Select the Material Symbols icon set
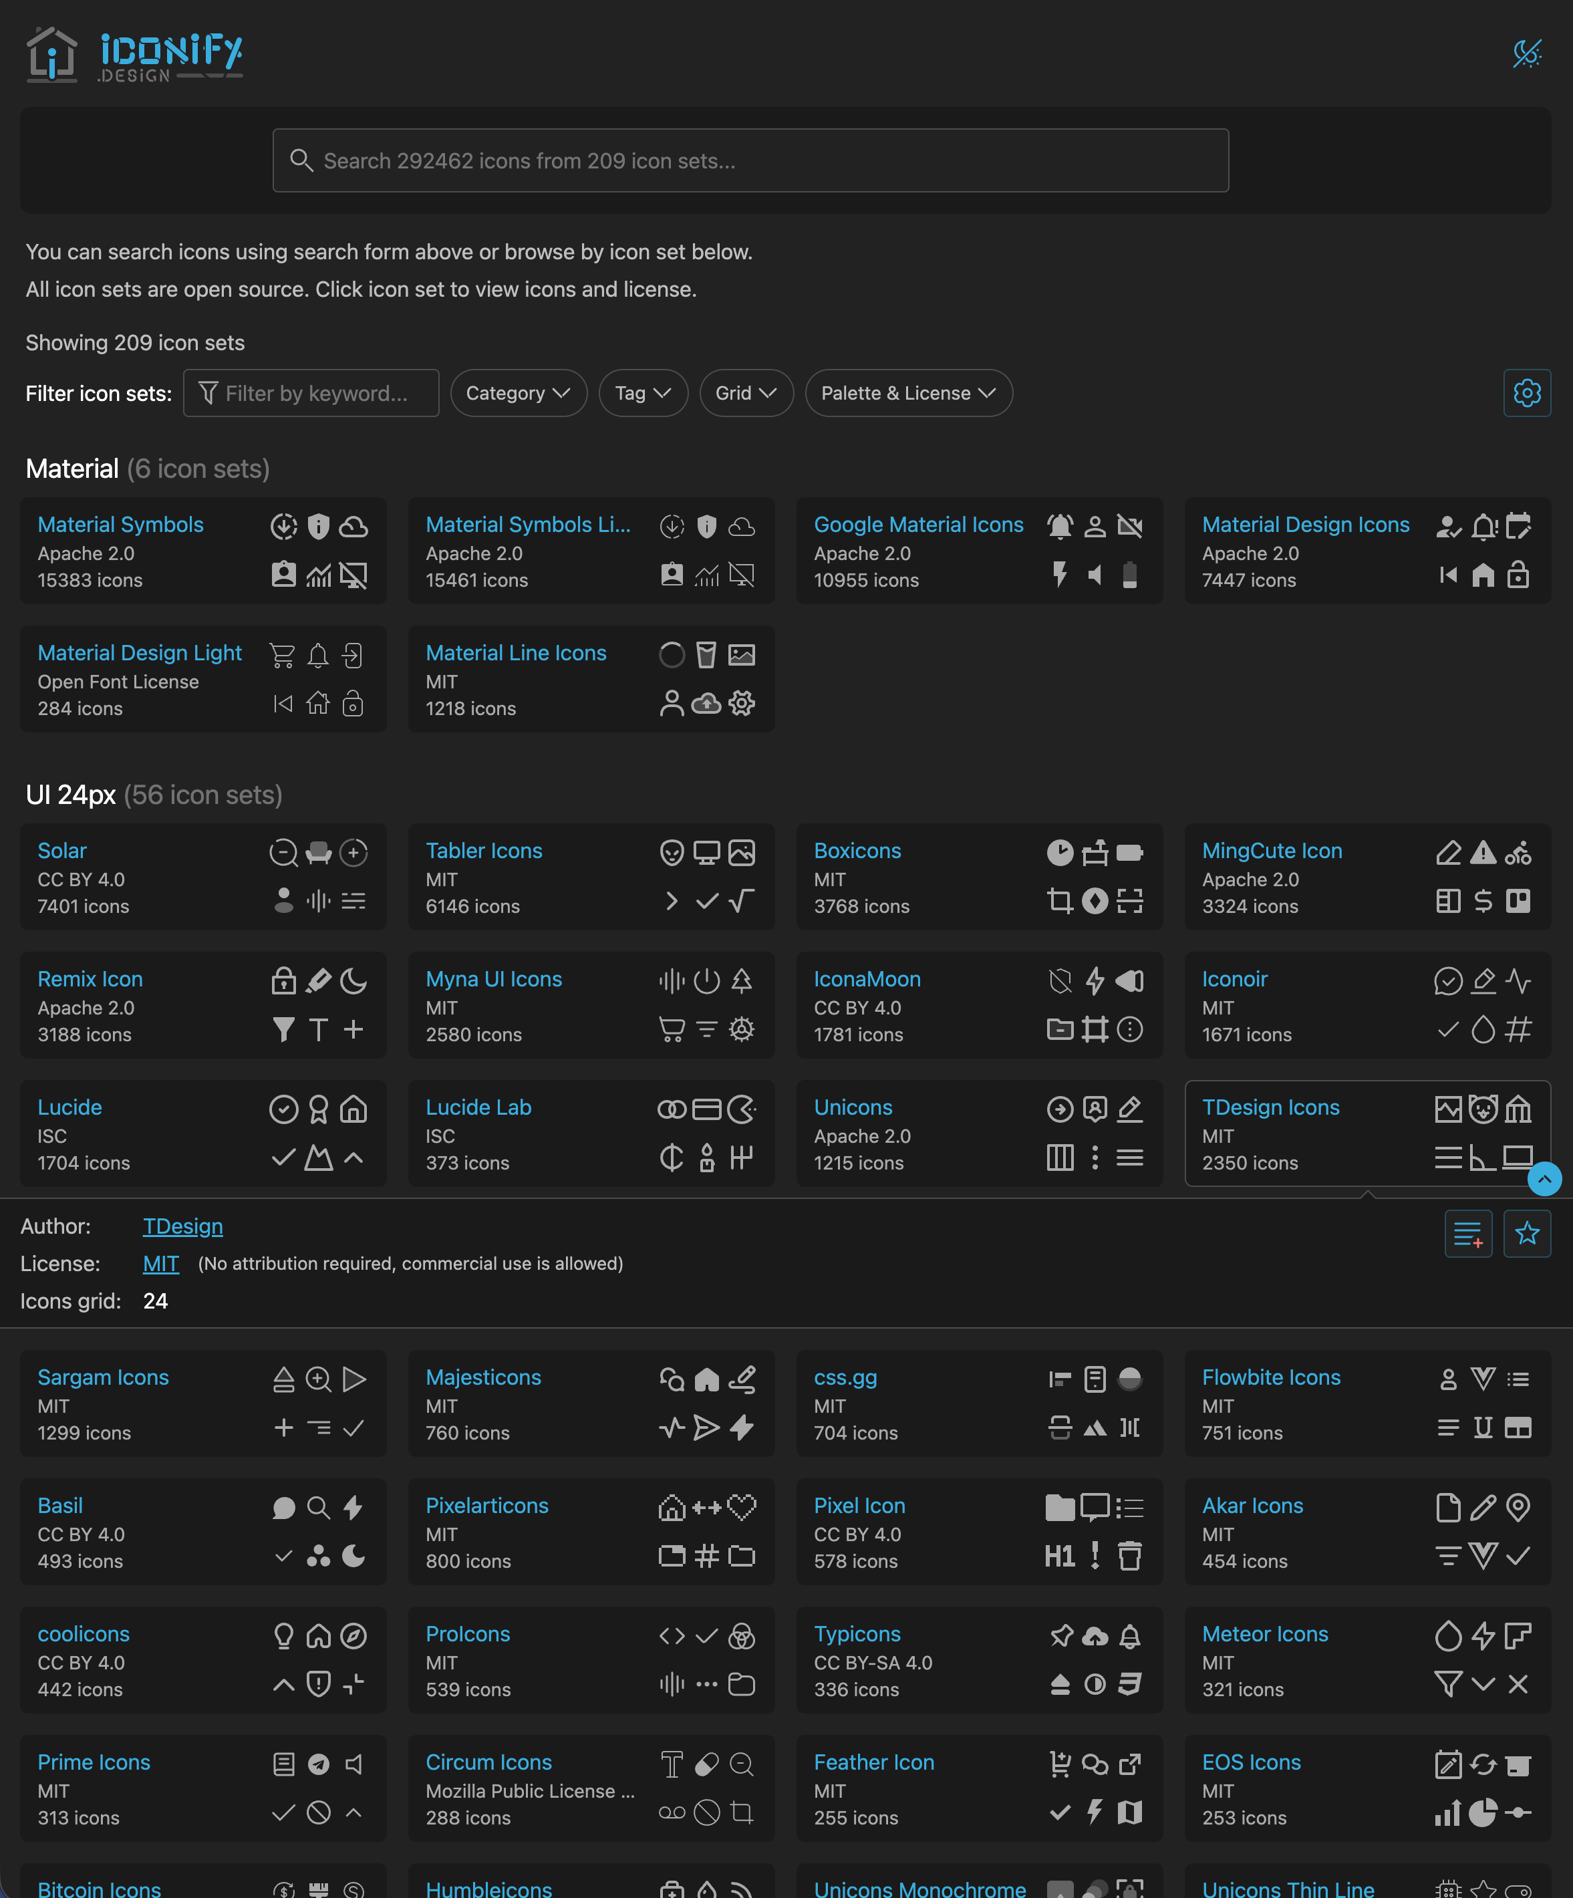 pos(203,551)
